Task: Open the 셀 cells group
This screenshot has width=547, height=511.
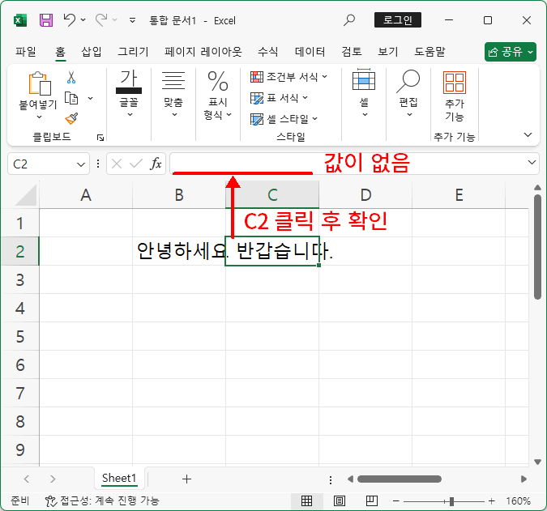Action: tap(364, 93)
